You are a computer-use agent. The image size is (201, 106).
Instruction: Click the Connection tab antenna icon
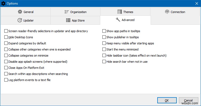tap(167, 12)
